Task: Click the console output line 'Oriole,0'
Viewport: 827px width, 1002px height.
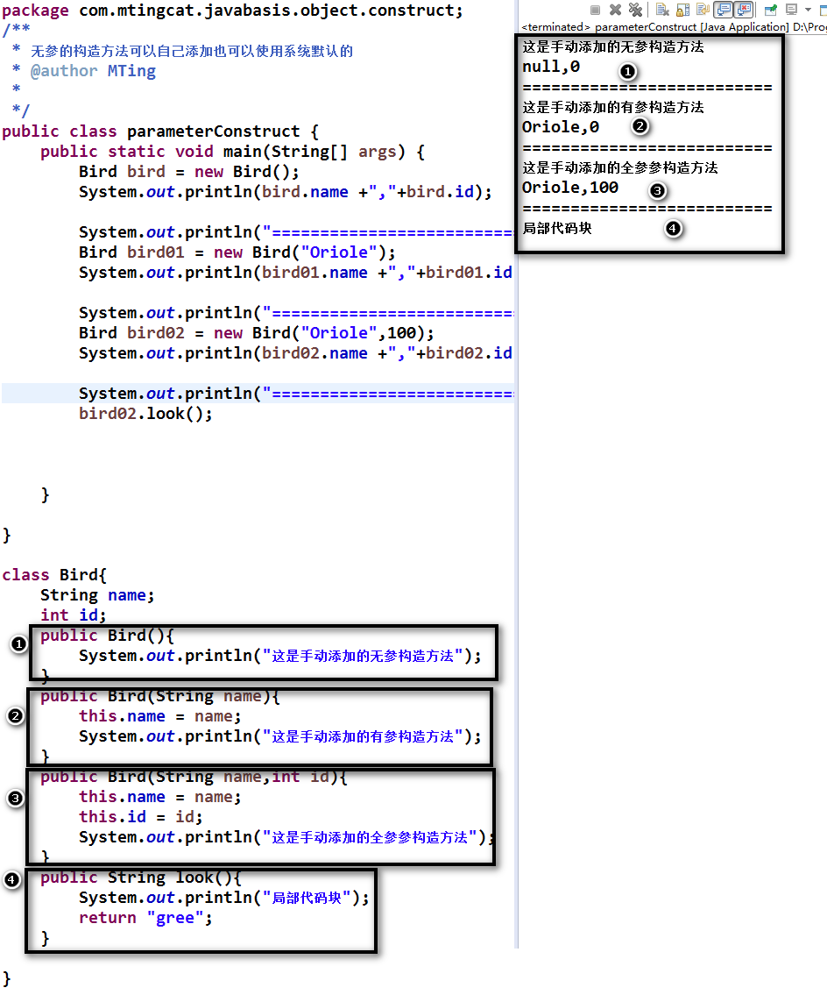Action: (x=561, y=127)
